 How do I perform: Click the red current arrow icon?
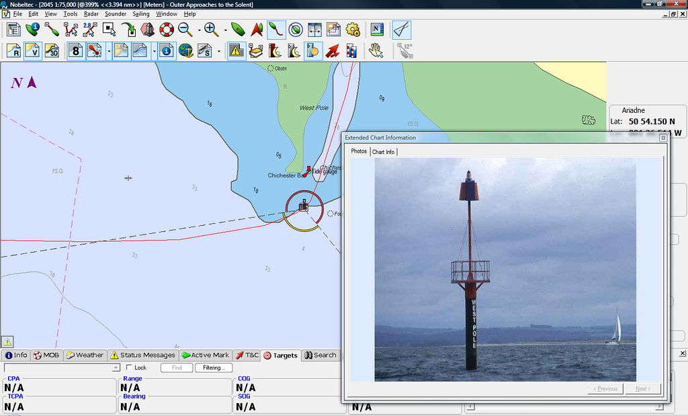[x=332, y=51]
